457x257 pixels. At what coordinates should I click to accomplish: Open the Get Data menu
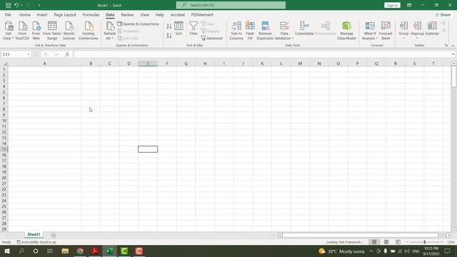click(9, 30)
